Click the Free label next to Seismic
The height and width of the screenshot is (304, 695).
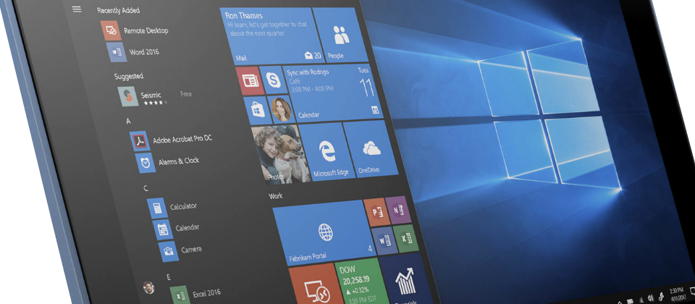coord(186,94)
